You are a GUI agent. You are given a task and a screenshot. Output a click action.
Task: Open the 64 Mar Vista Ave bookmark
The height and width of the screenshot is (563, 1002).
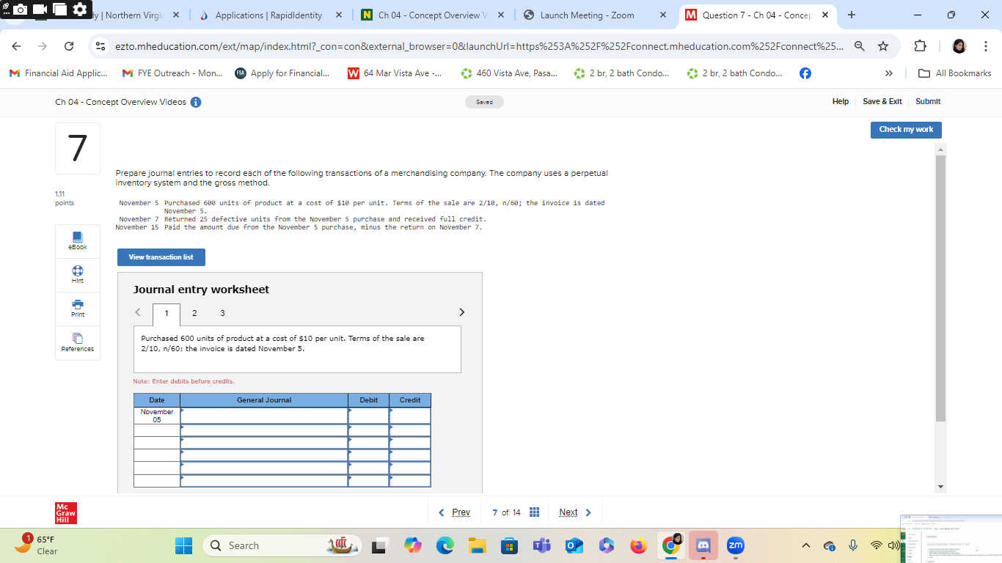pos(395,73)
